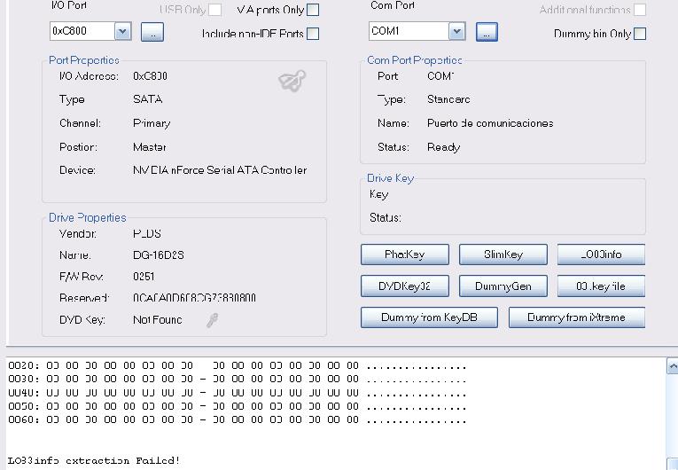Click the DVDKey32 button

click(x=405, y=286)
